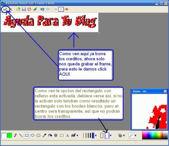
Task: Click the green checkmark to save frame
Action: coord(5,9)
